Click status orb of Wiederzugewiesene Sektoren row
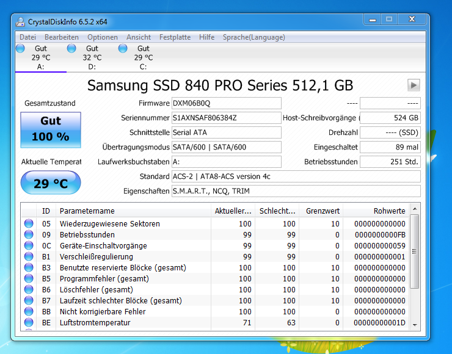This screenshot has width=452, height=354. pyautogui.click(x=29, y=223)
